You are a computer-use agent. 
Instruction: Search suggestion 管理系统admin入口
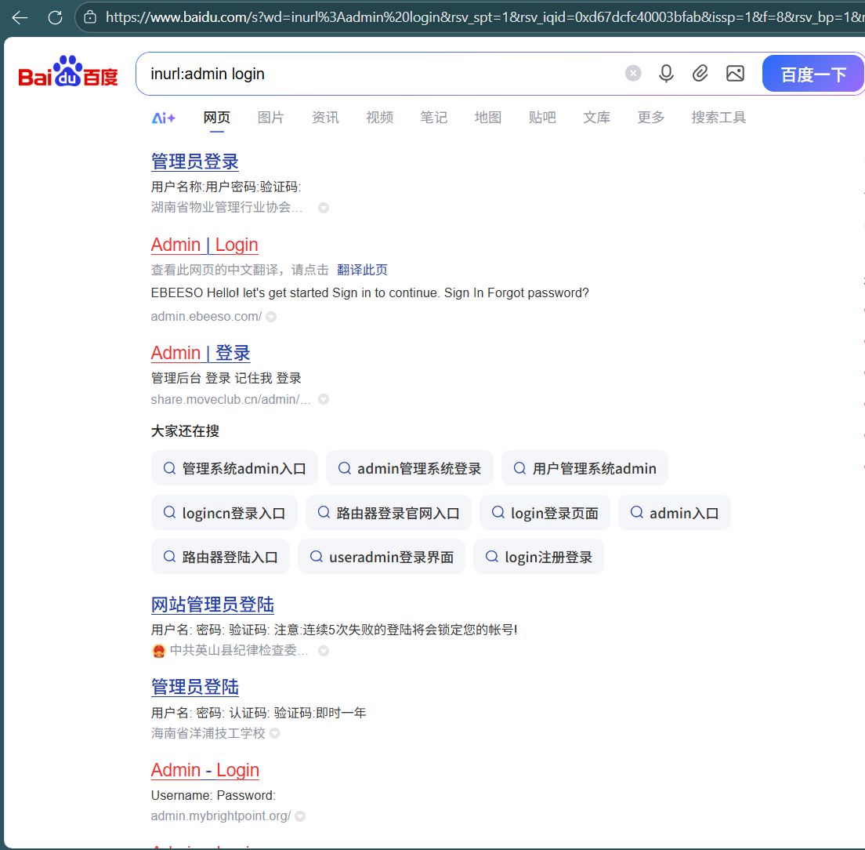point(234,468)
